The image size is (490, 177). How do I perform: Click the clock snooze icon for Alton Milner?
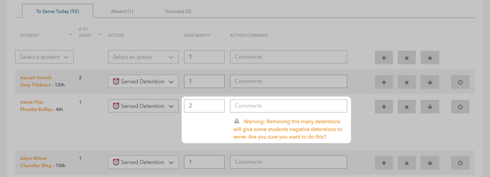[460, 163]
